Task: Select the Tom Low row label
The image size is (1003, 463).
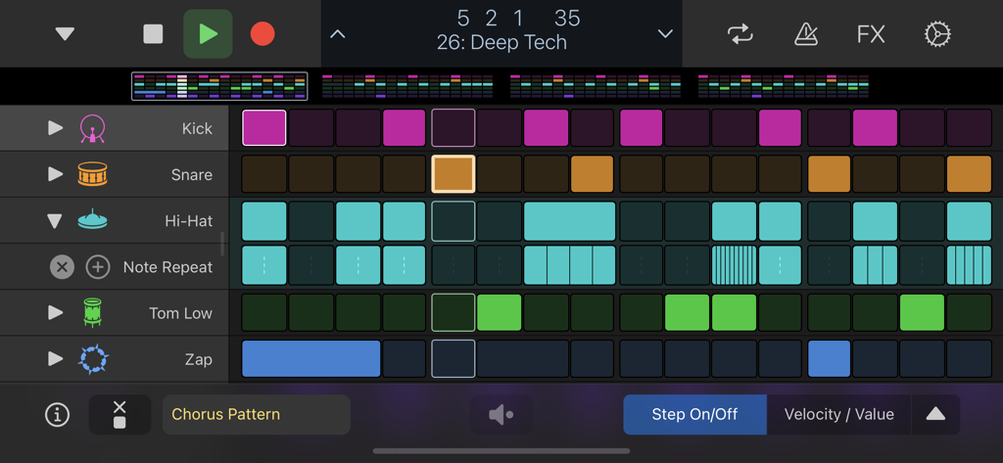Action: coord(181,313)
